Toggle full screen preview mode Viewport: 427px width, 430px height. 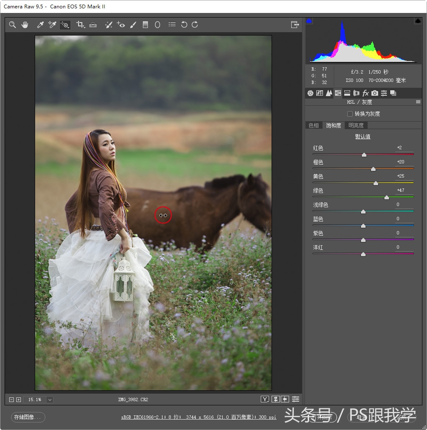(x=295, y=24)
